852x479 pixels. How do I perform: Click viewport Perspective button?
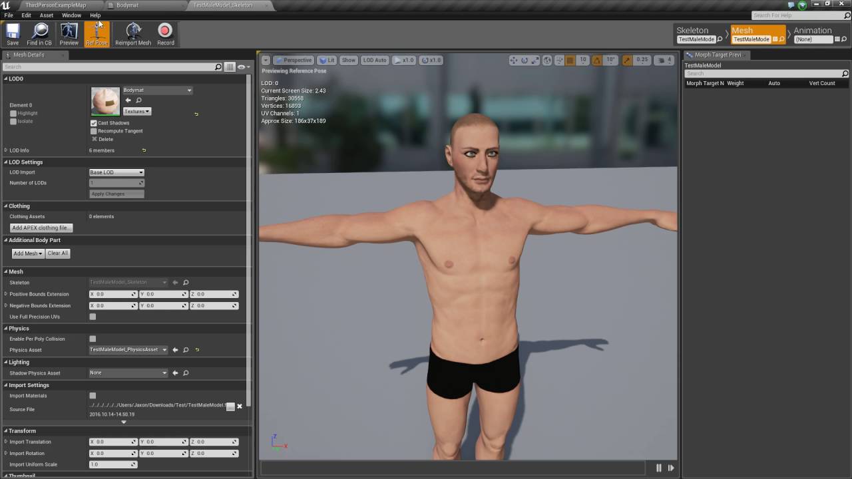tap(293, 60)
